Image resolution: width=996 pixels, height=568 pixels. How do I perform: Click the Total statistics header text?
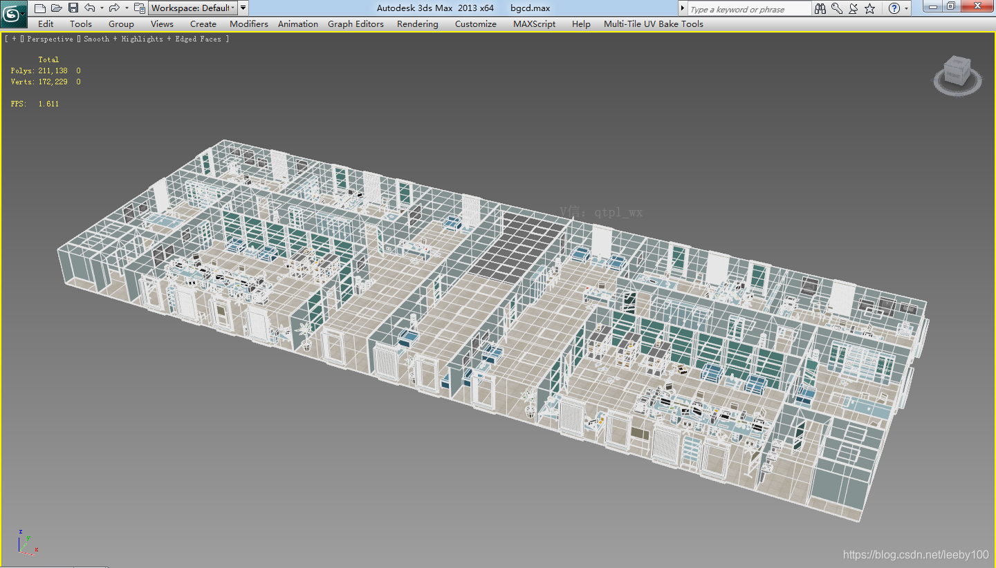pyautogui.click(x=48, y=59)
